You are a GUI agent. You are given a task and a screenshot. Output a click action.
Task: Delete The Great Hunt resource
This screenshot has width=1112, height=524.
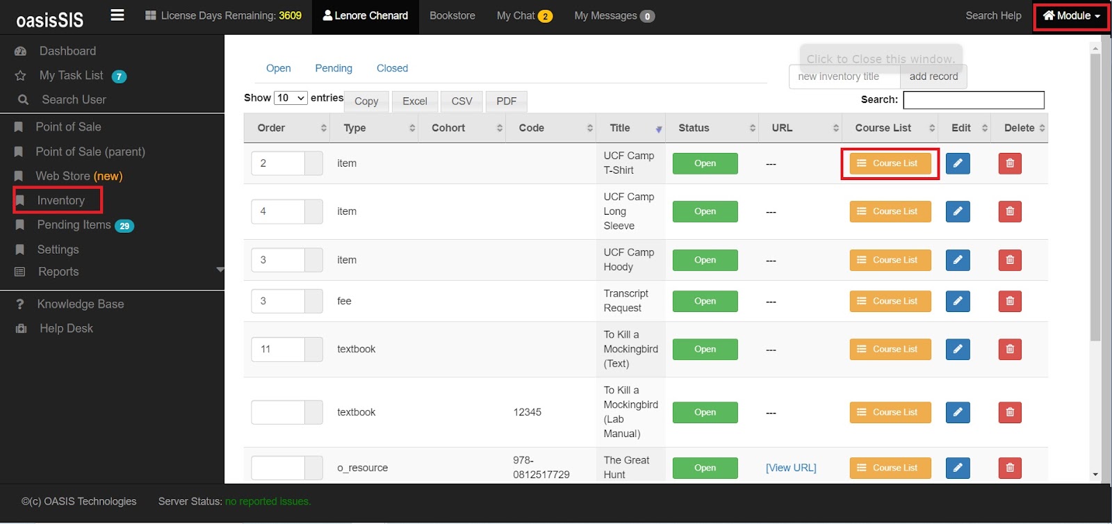tap(1010, 468)
